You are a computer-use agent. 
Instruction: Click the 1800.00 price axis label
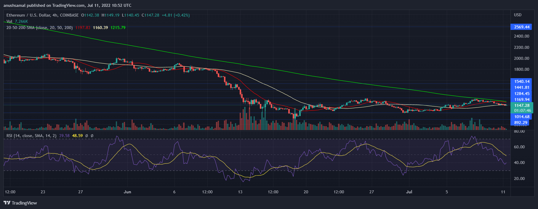[522, 69]
